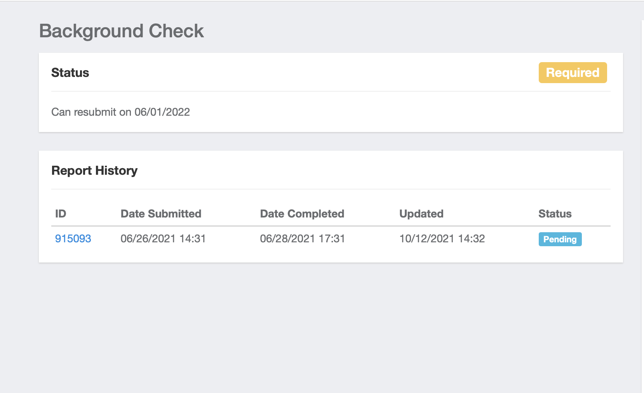
Task: Select the ID column header
Action: click(x=61, y=213)
